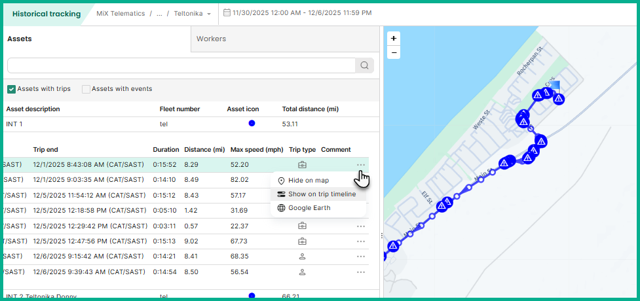Screen dimensions: 640x301
Task: Click person trip type icon for 9:15:42 trip
Action: pyautogui.click(x=302, y=257)
